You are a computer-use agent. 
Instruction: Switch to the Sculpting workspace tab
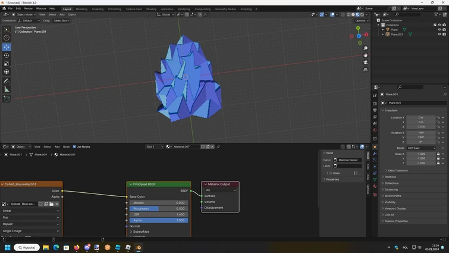click(98, 9)
